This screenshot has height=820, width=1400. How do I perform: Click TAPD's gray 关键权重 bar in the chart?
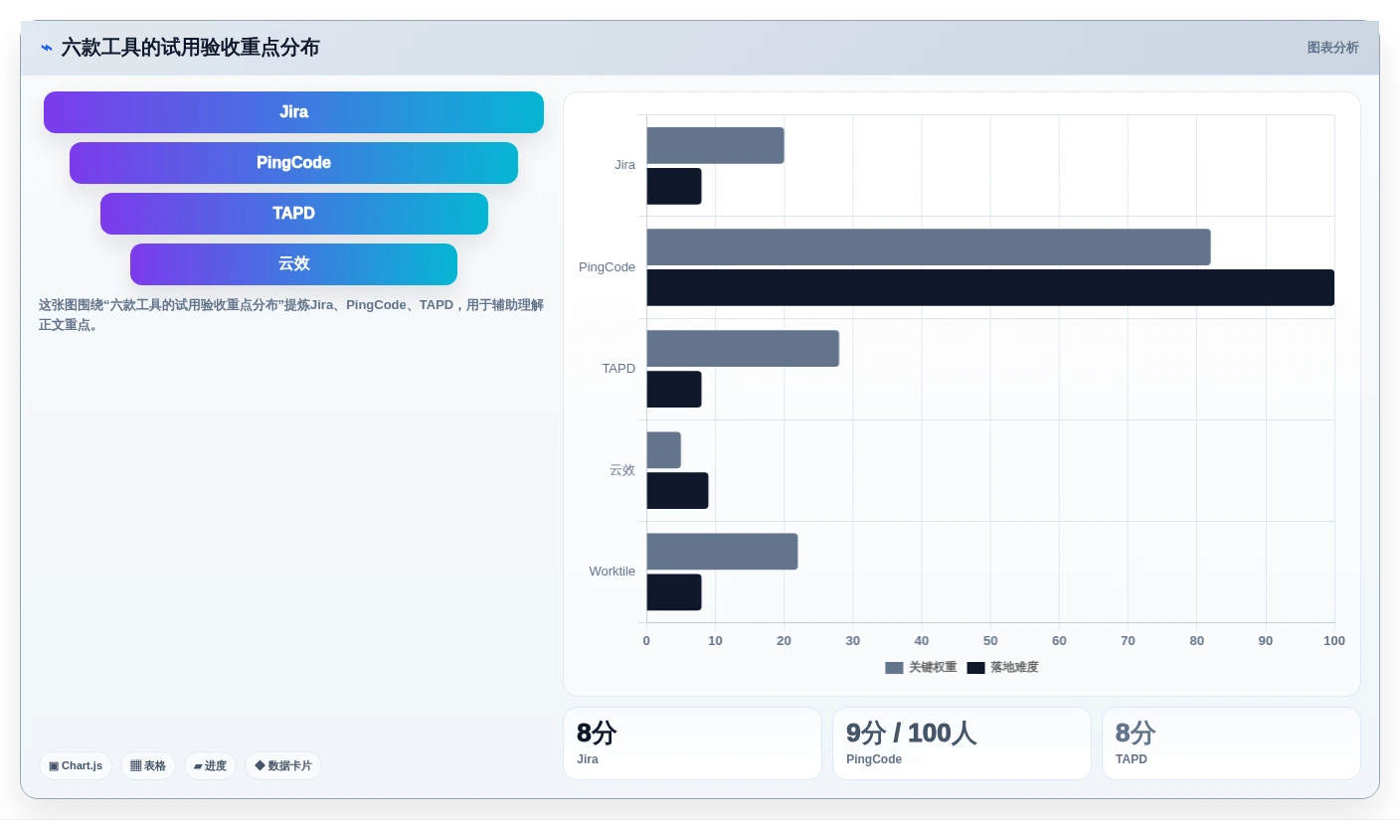point(743,349)
